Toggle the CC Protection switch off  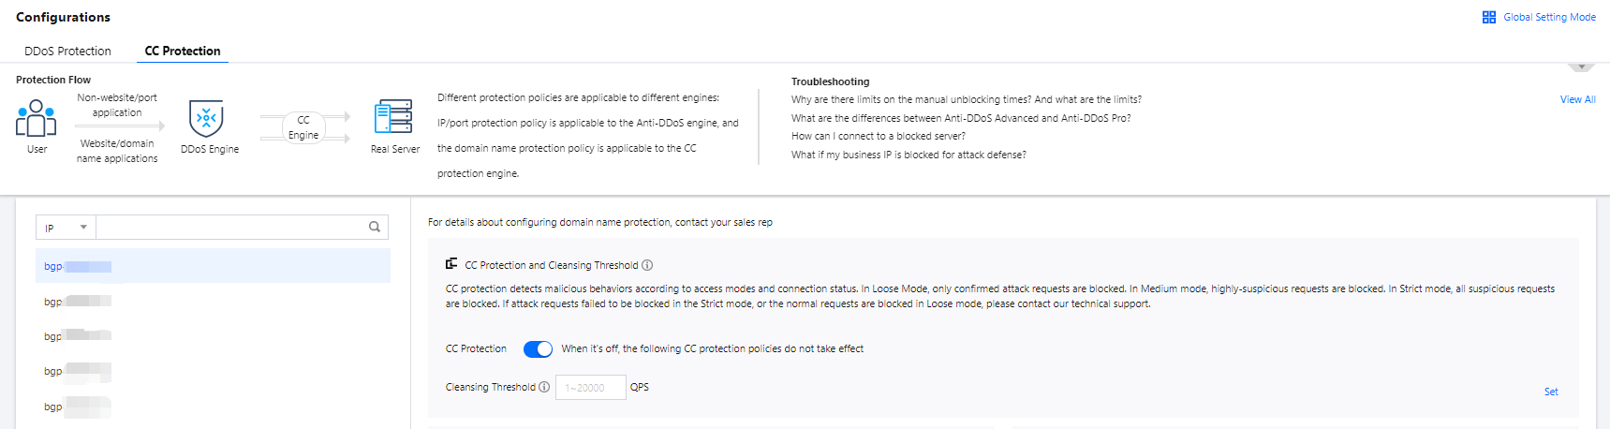tap(538, 348)
